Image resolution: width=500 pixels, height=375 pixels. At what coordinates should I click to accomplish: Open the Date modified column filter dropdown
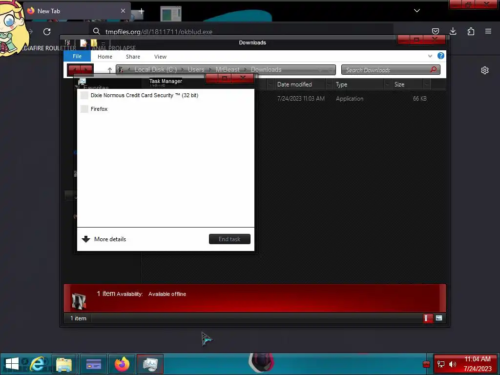coord(329,84)
